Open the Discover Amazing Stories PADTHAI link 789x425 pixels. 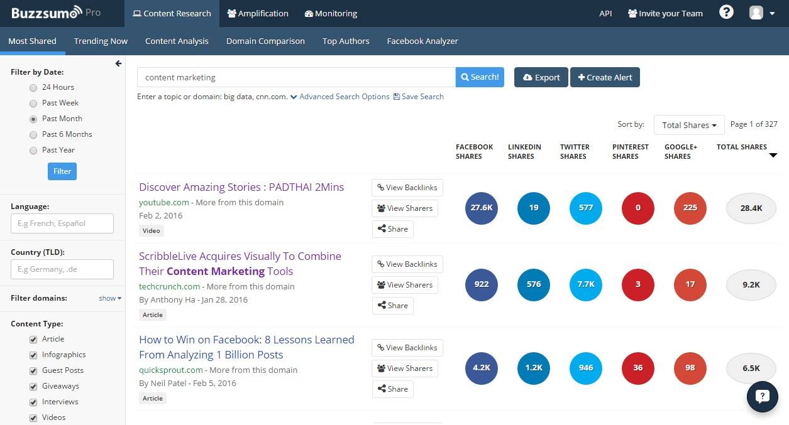click(x=241, y=187)
